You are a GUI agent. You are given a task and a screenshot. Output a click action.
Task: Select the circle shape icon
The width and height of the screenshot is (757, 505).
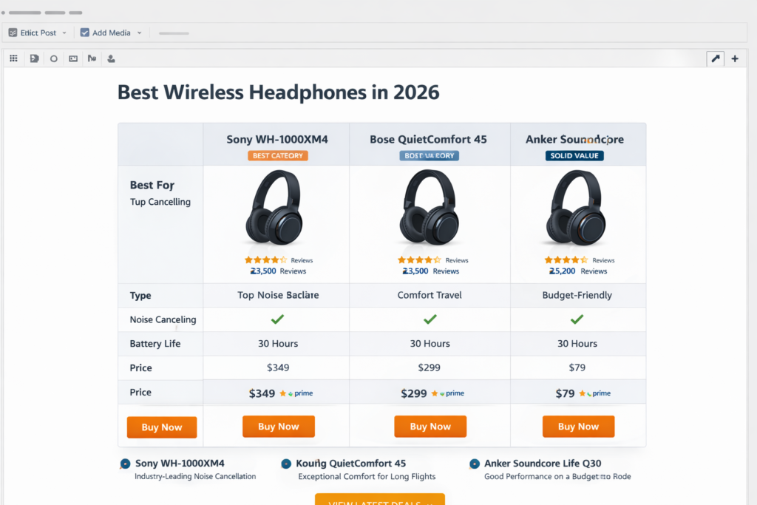click(53, 58)
